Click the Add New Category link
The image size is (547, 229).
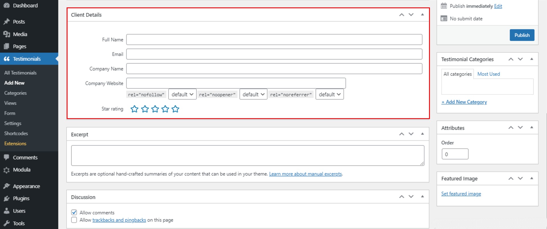pos(464,102)
